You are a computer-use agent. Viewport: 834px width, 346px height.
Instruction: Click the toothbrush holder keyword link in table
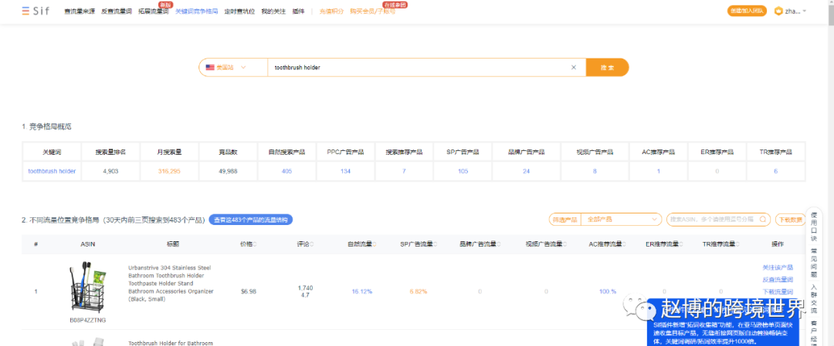pyautogui.click(x=52, y=171)
